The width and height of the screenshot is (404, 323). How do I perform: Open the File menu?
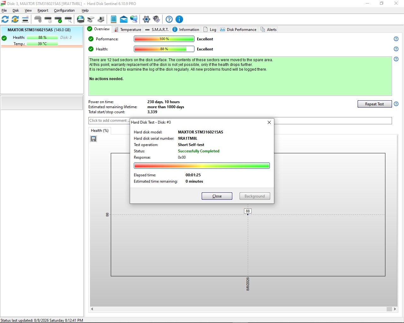point(4,10)
